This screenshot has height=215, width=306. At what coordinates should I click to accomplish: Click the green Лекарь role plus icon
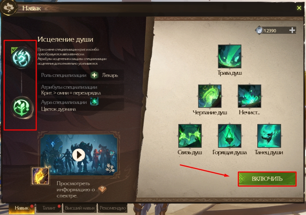[x=94, y=75]
